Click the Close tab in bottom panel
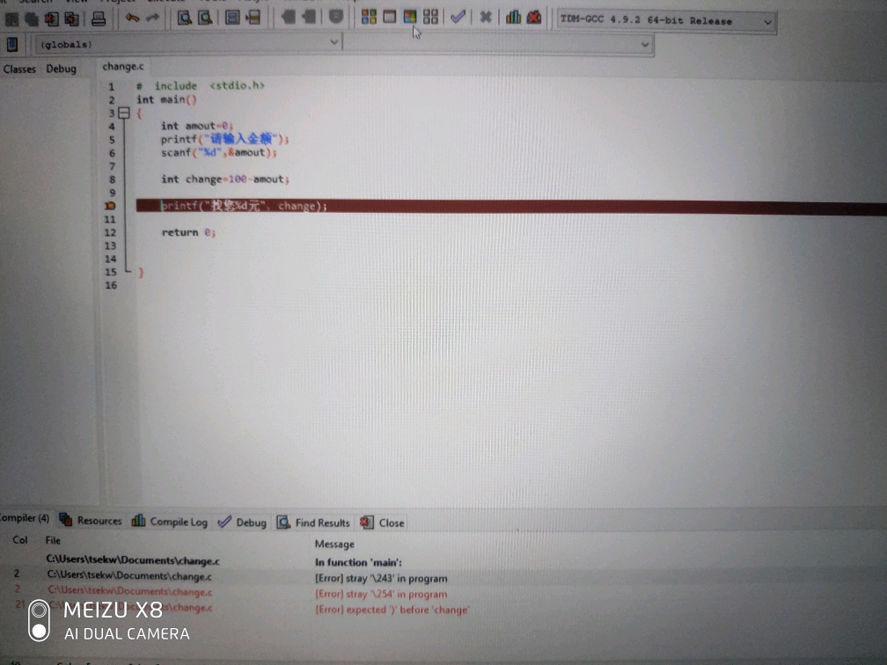Image resolution: width=887 pixels, height=665 pixels. 383,522
